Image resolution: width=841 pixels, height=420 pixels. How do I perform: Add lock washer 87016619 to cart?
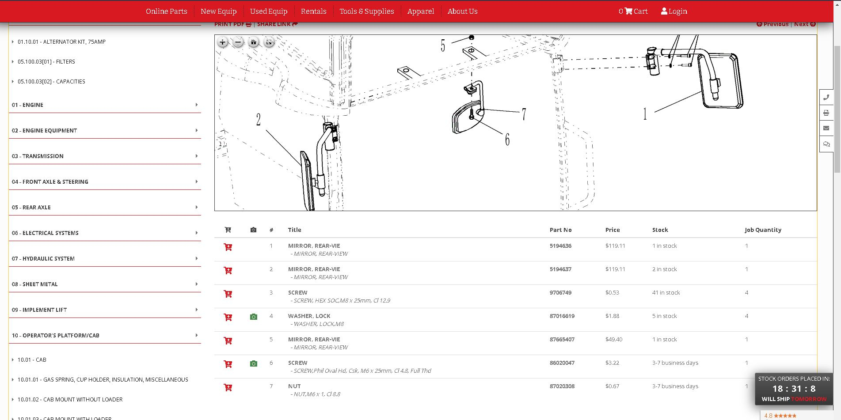[228, 317]
